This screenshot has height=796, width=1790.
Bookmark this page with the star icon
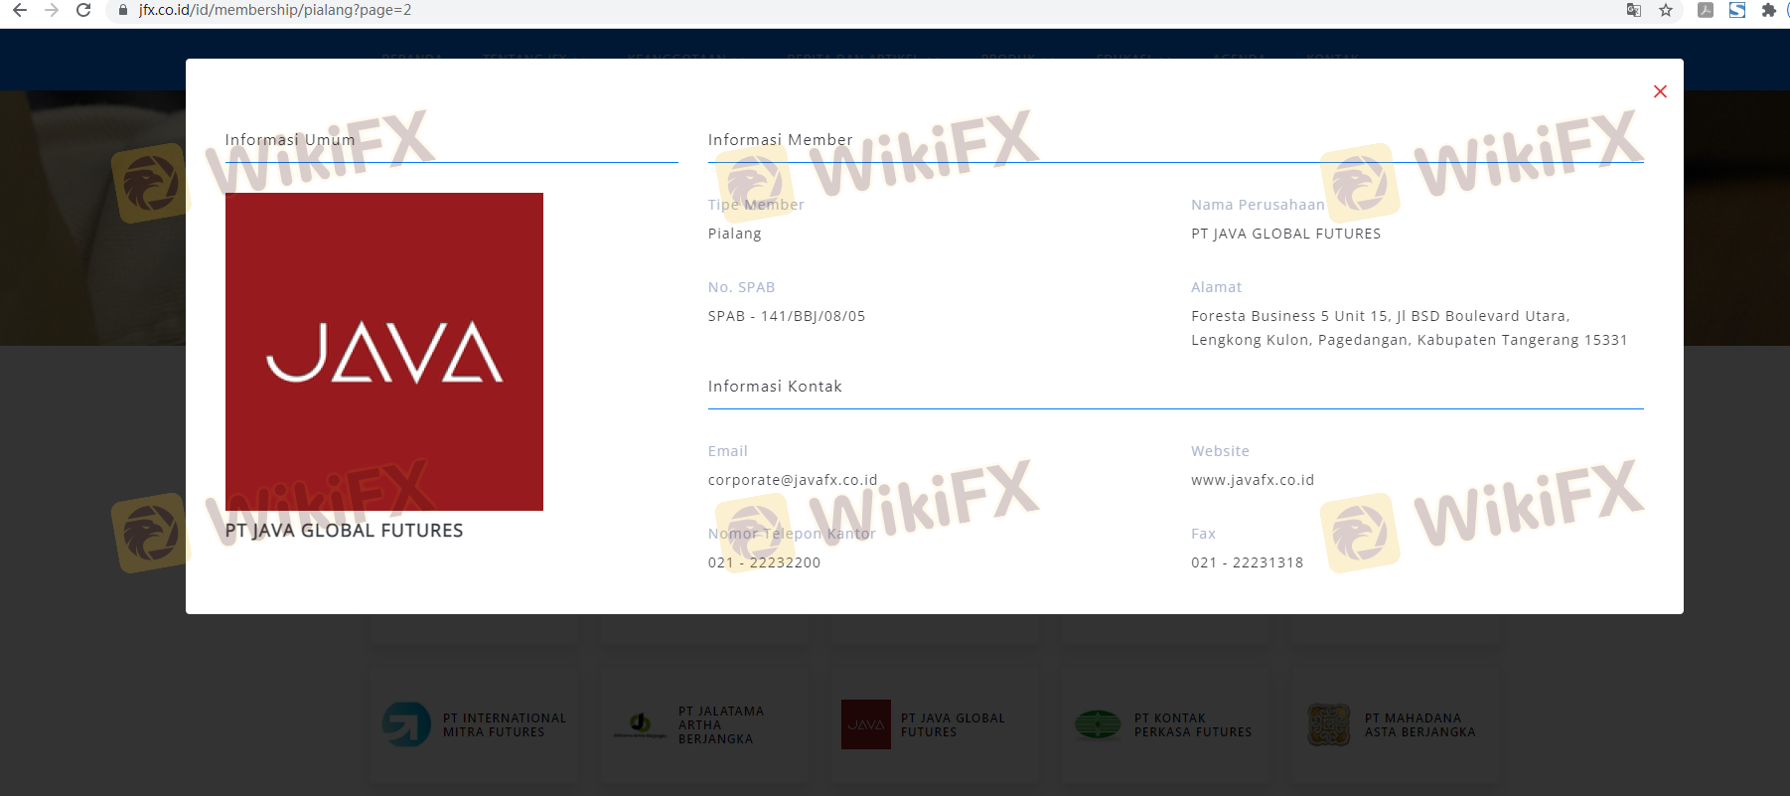[1666, 10]
